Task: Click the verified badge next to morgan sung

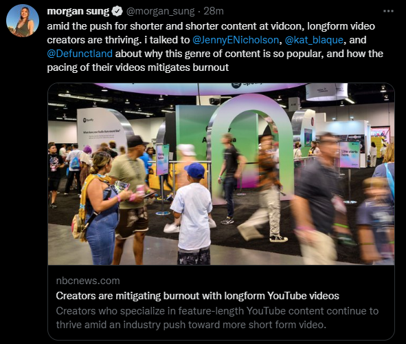Action: 117,11
